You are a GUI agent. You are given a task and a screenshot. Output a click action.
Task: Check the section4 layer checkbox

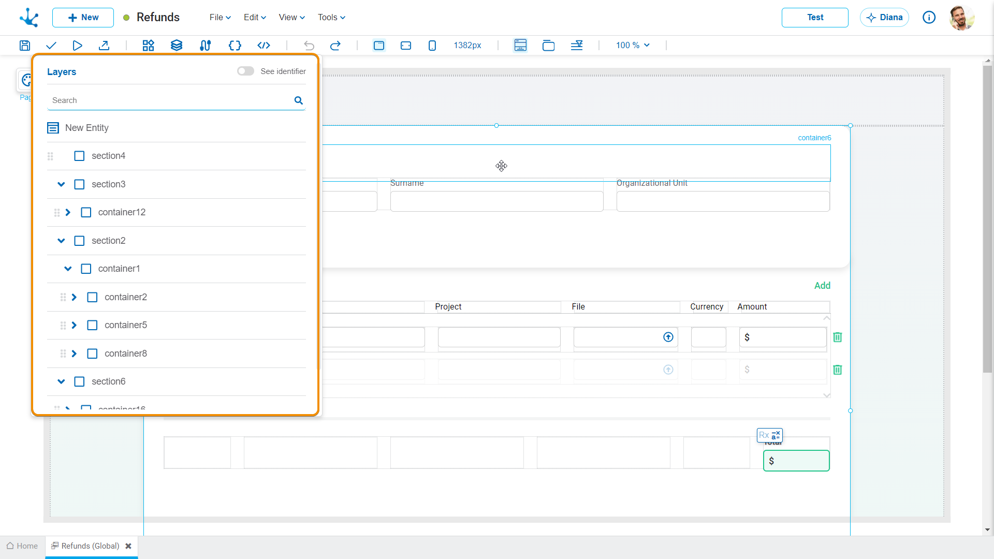tap(79, 156)
